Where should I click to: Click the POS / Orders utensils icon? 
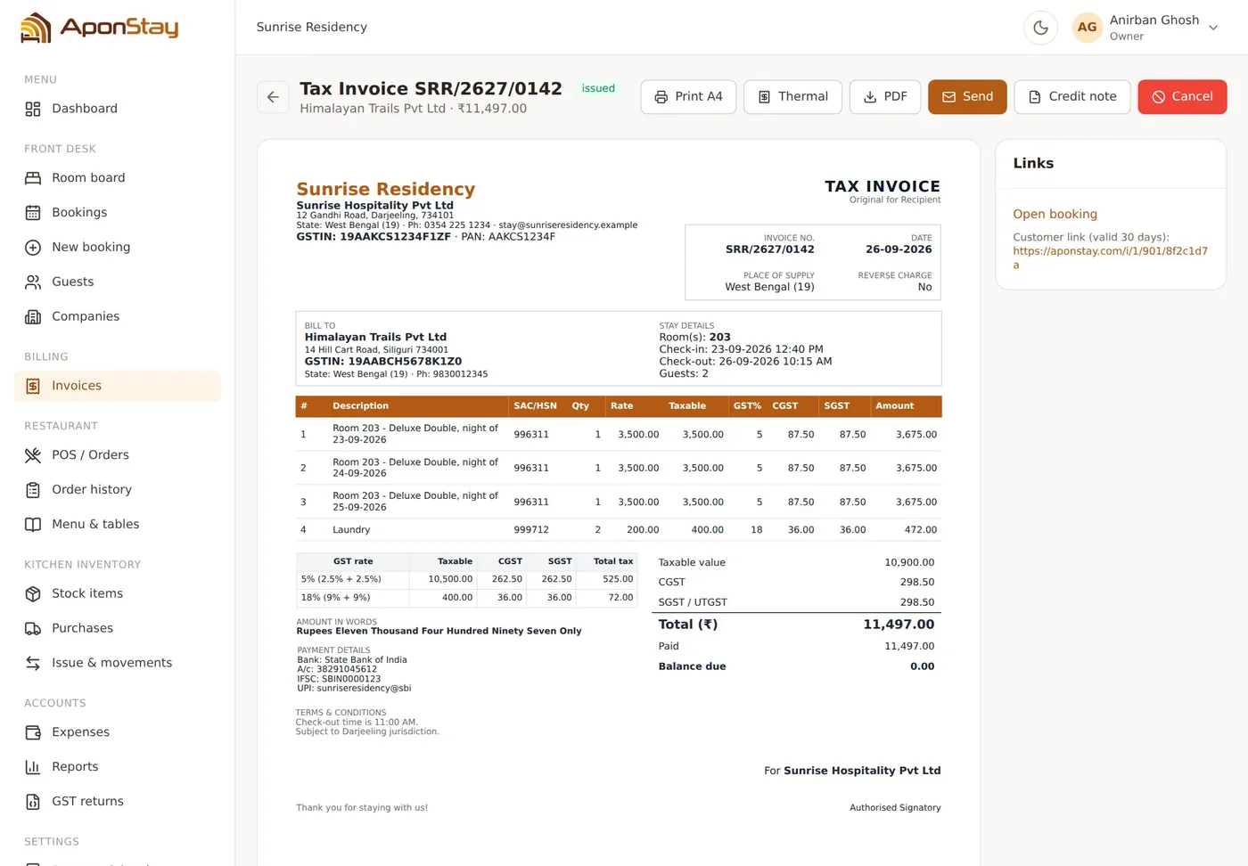point(33,455)
